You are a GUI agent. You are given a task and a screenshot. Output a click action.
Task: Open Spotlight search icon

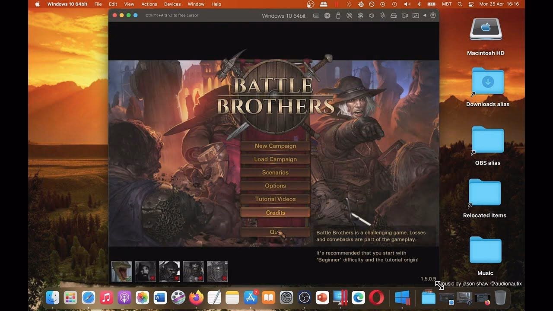pos(460,4)
